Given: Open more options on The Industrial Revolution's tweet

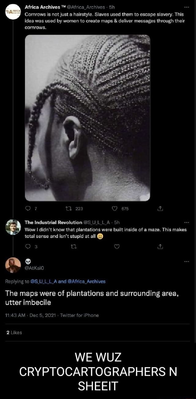Looking at the screenshot, I should [187, 222].
